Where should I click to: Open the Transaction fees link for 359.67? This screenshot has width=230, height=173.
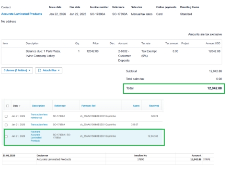[x=39, y=124]
